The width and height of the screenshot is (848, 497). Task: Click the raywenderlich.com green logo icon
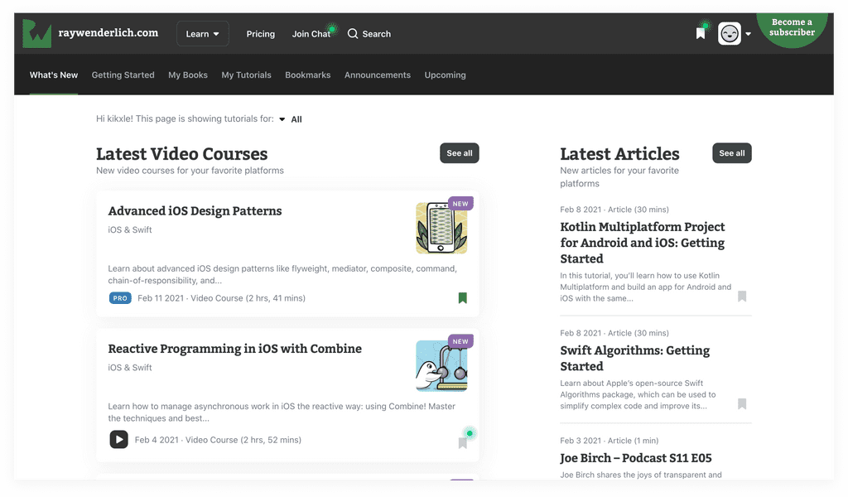coord(36,33)
